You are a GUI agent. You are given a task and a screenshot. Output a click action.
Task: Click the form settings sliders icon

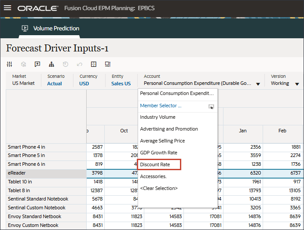[9, 64]
